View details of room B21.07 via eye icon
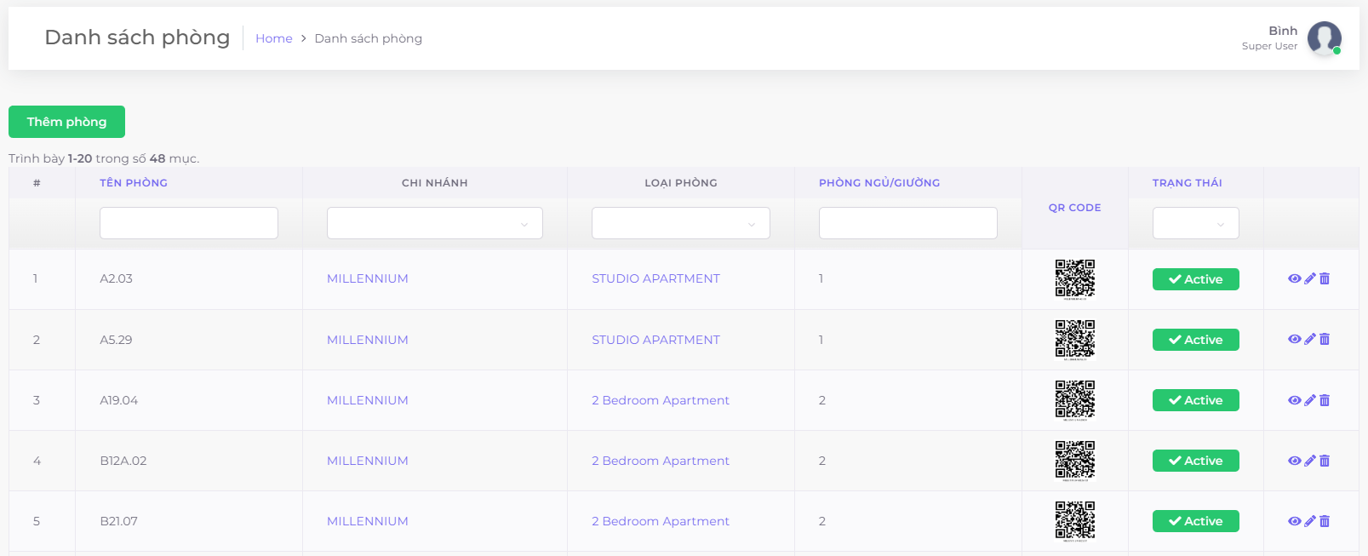Screen dimensions: 1368x556 tap(1294, 521)
